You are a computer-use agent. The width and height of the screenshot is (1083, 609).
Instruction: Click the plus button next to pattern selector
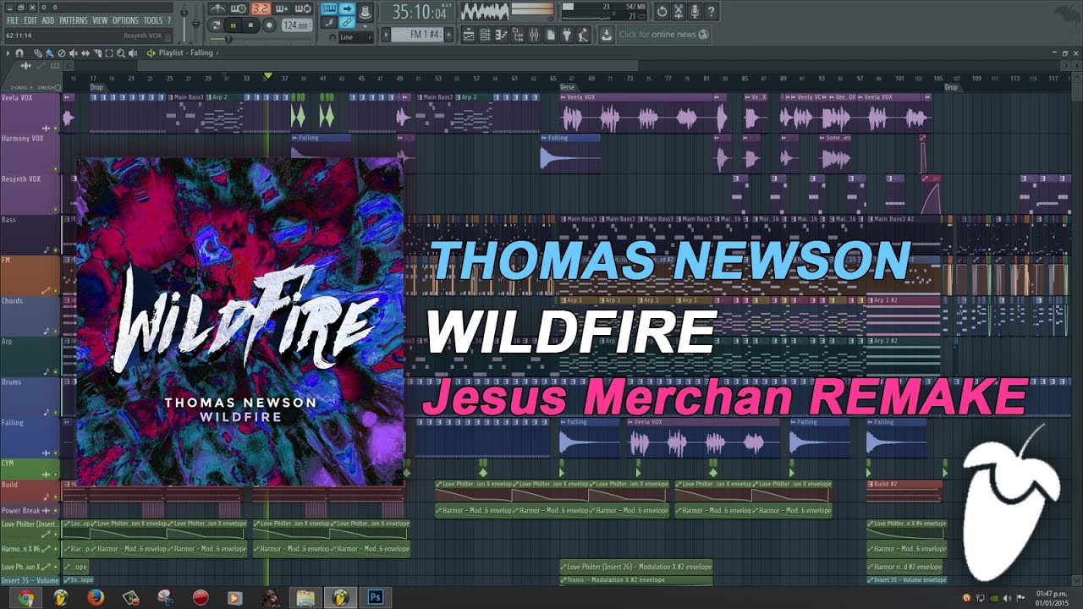click(x=448, y=35)
